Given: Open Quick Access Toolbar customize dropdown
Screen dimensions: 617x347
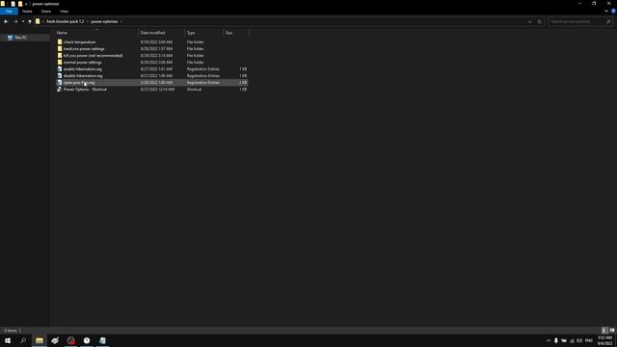Looking at the screenshot, I should pyautogui.click(x=26, y=4).
